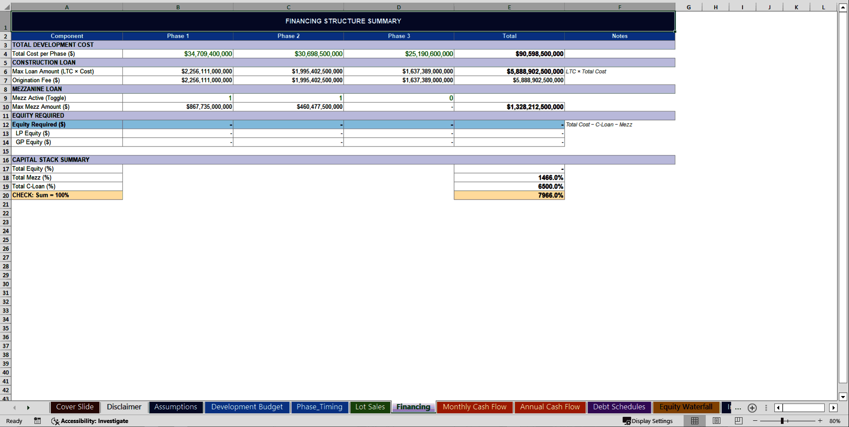849x427 pixels.
Task: Click Accessibility: Investigate in status bar
Action: (95, 421)
